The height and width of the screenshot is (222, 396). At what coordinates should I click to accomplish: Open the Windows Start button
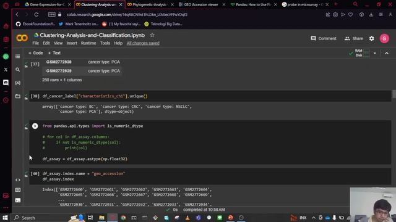[x=6, y=218]
